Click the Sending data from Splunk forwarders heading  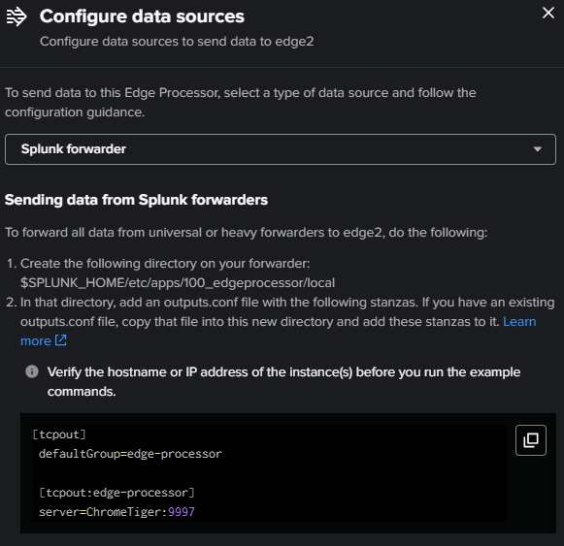136,200
